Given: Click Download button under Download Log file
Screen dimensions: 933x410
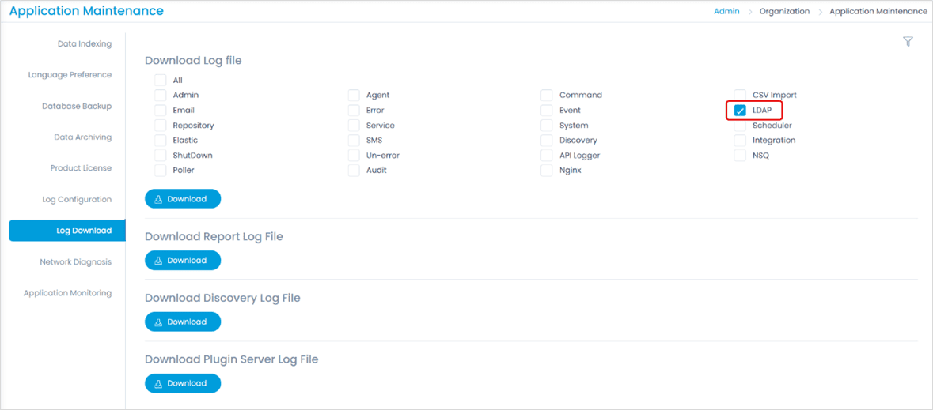Looking at the screenshot, I should [x=183, y=199].
